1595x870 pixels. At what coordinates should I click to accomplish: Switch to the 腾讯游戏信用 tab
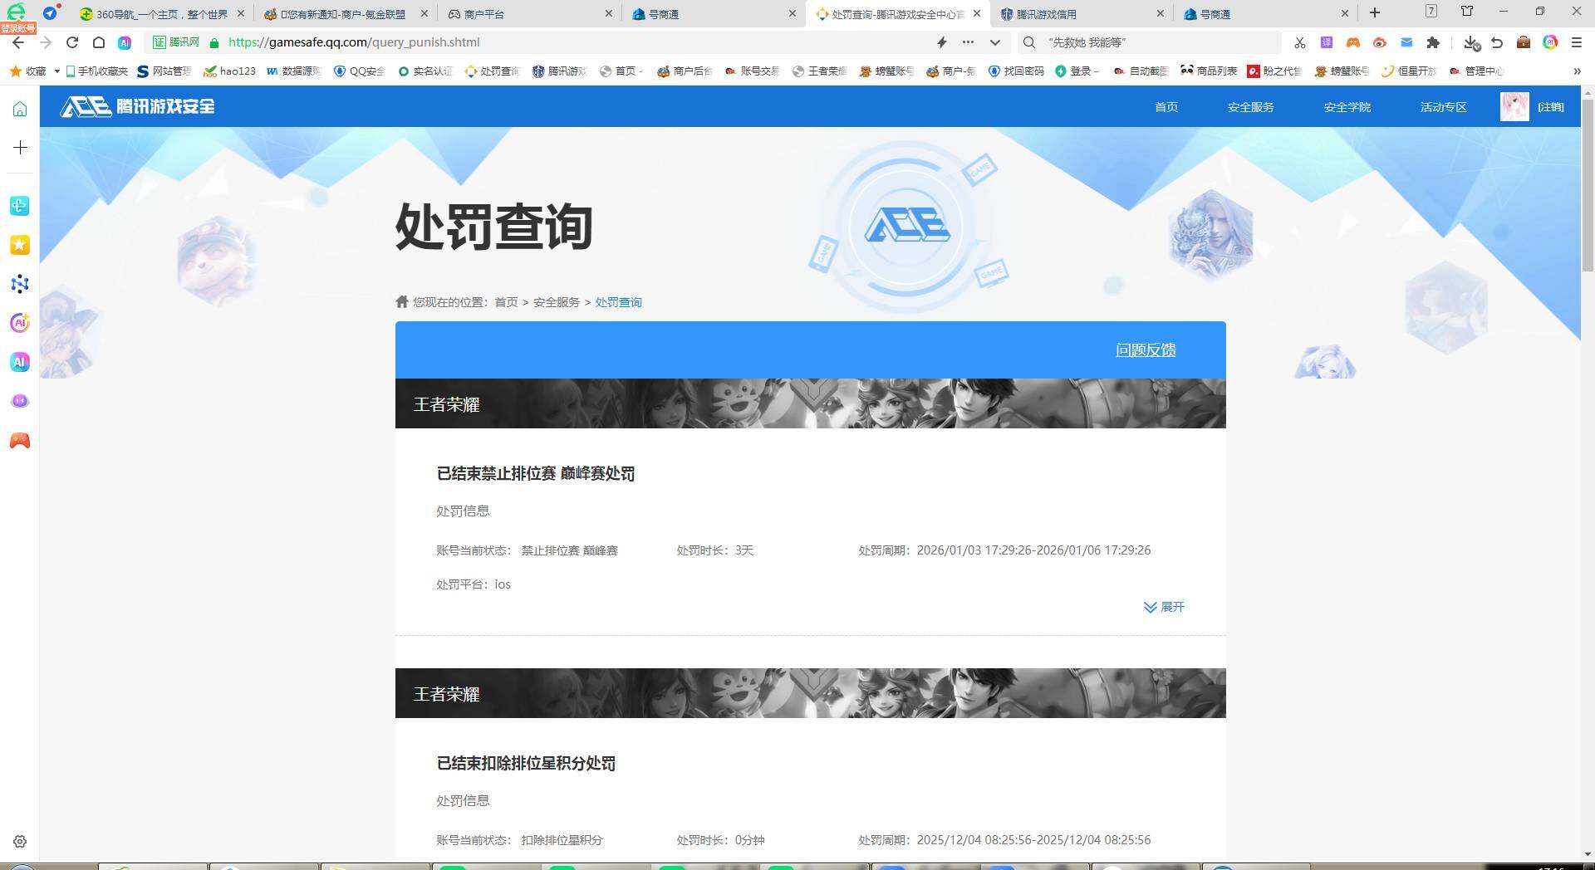tap(1080, 14)
